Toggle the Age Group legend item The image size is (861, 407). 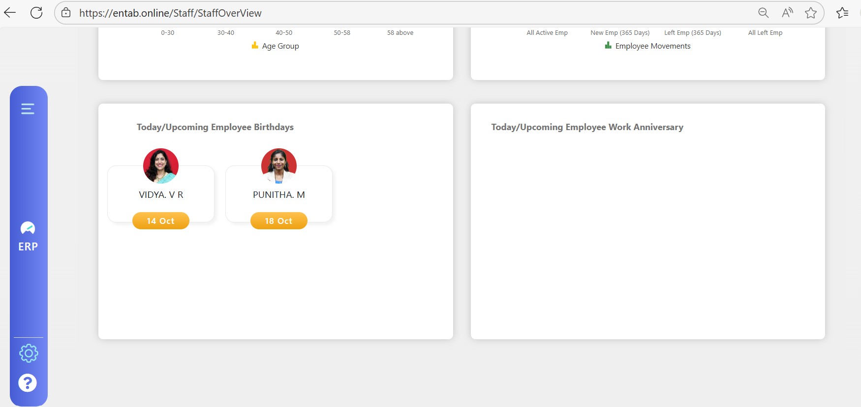(276, 46)
